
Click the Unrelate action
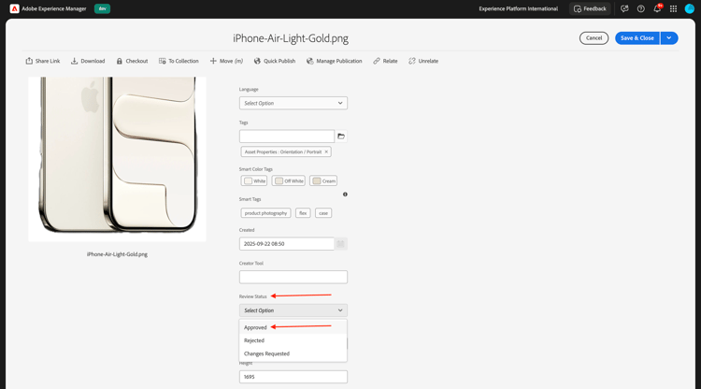422,61
